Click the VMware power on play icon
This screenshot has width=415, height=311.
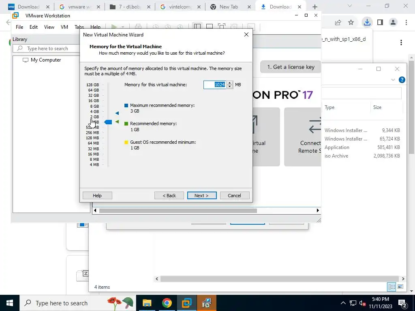pos(114,27)
